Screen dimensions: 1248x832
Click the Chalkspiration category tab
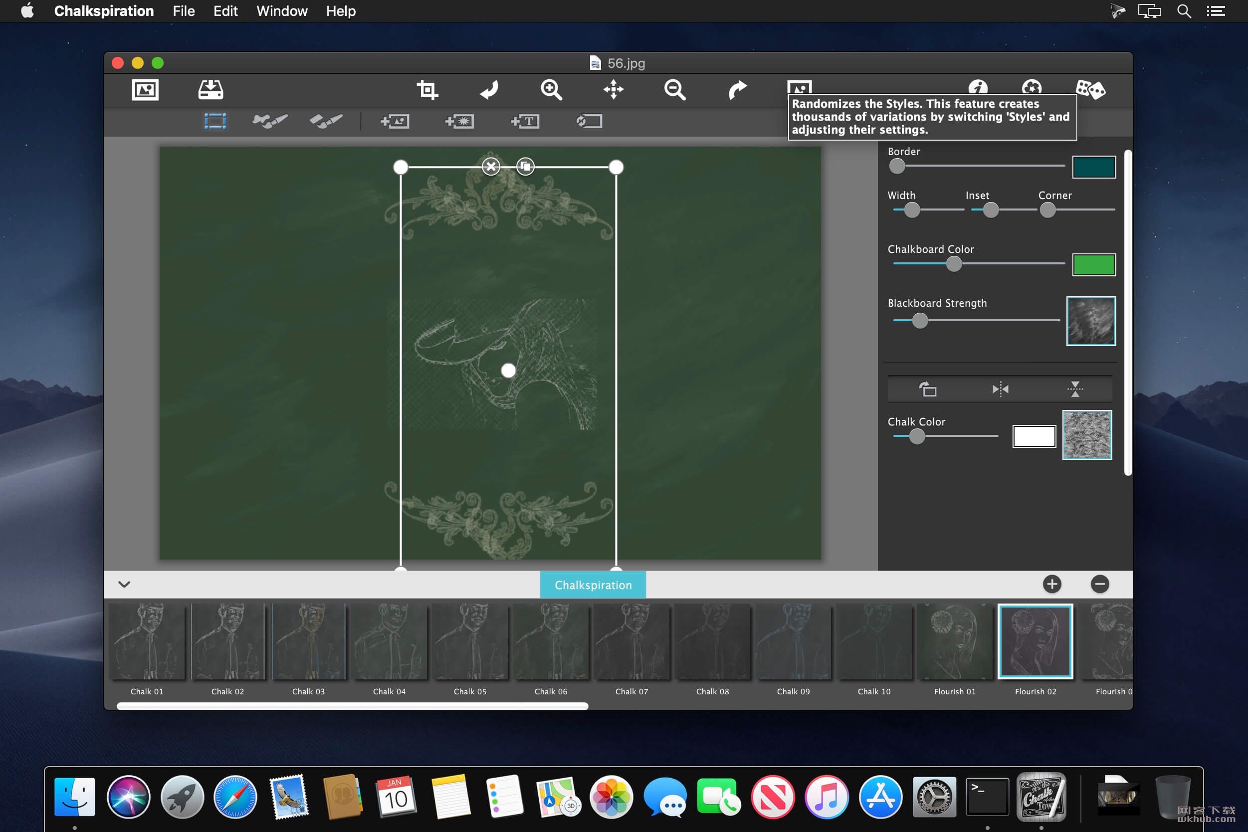pos(593,585)
